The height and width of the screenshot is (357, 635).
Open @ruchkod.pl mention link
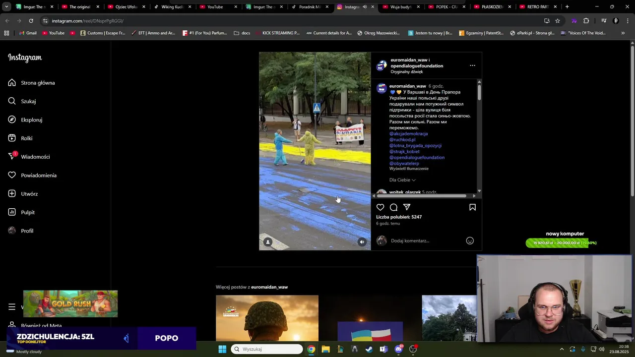point(402,140)
